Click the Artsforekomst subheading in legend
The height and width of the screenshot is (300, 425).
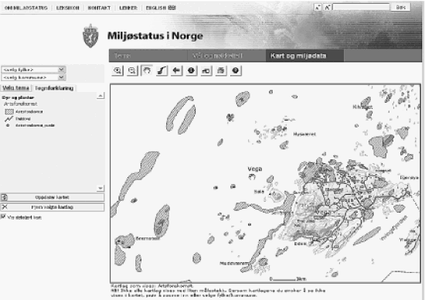pos(21,104)
